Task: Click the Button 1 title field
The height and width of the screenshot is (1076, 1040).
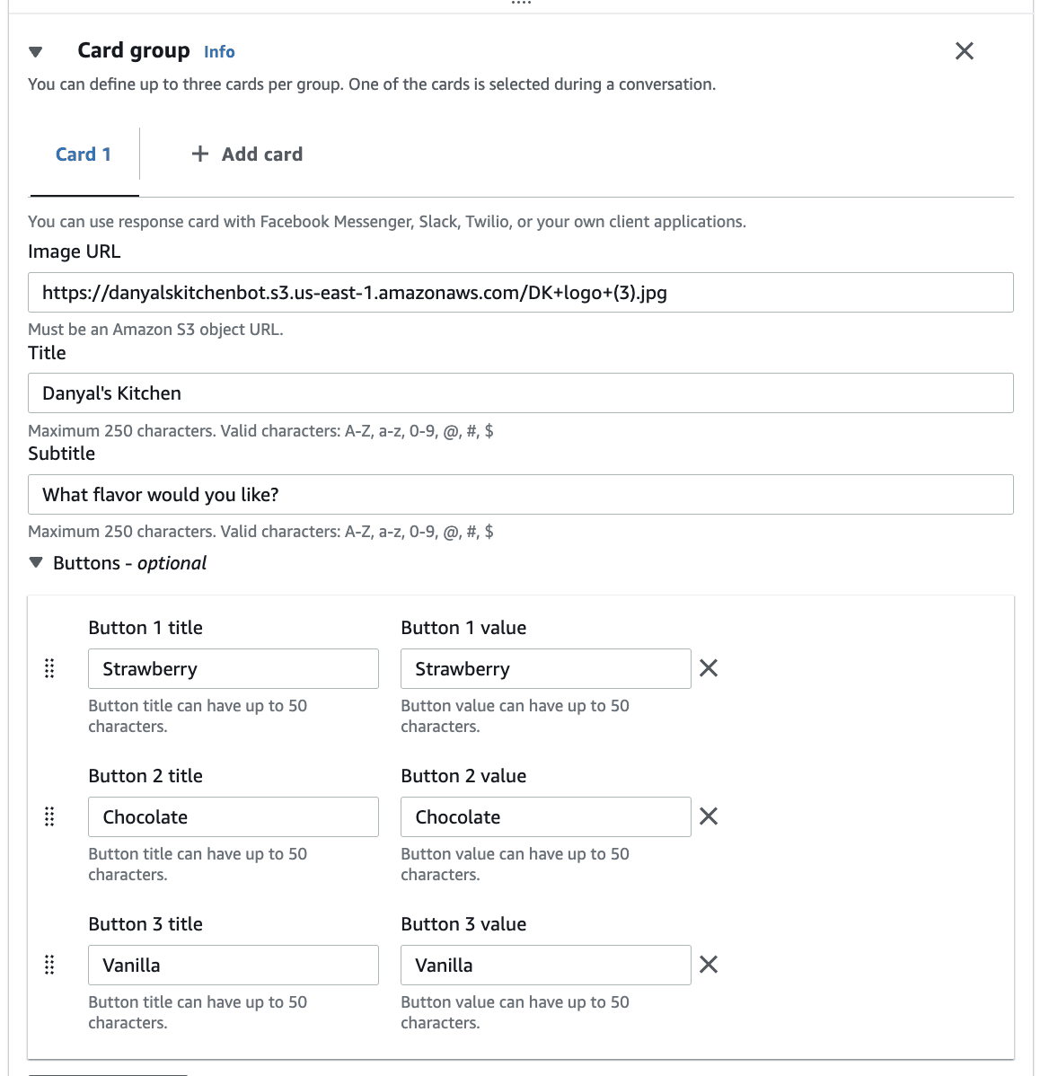Action: pos(234,669)
